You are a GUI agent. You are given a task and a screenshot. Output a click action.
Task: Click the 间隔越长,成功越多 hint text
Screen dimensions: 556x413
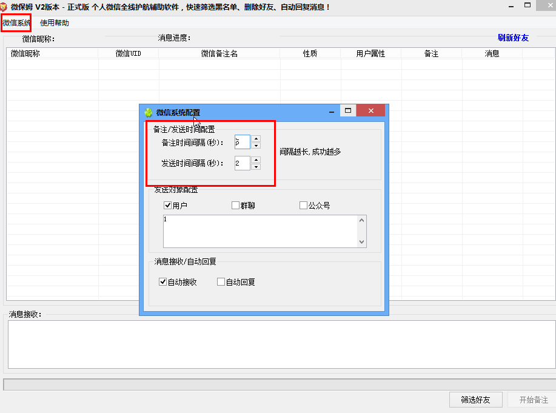310,152
